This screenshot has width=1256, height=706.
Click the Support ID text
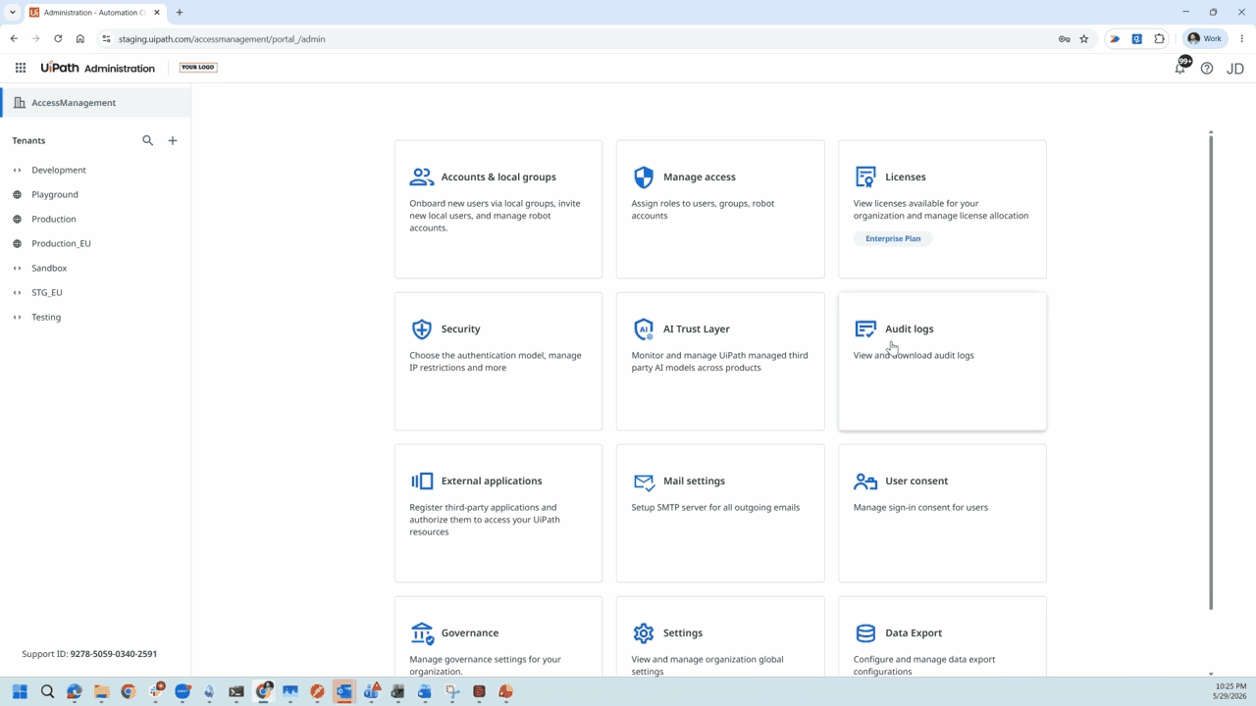click(x=89, y=654)
